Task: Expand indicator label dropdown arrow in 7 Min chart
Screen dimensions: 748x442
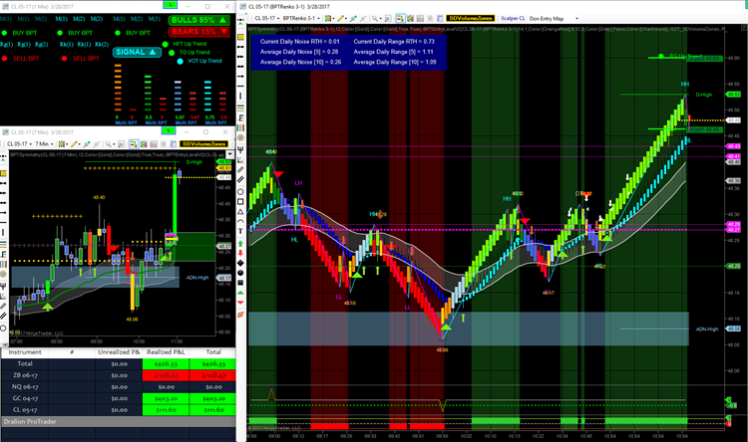Action: [230, 154]
